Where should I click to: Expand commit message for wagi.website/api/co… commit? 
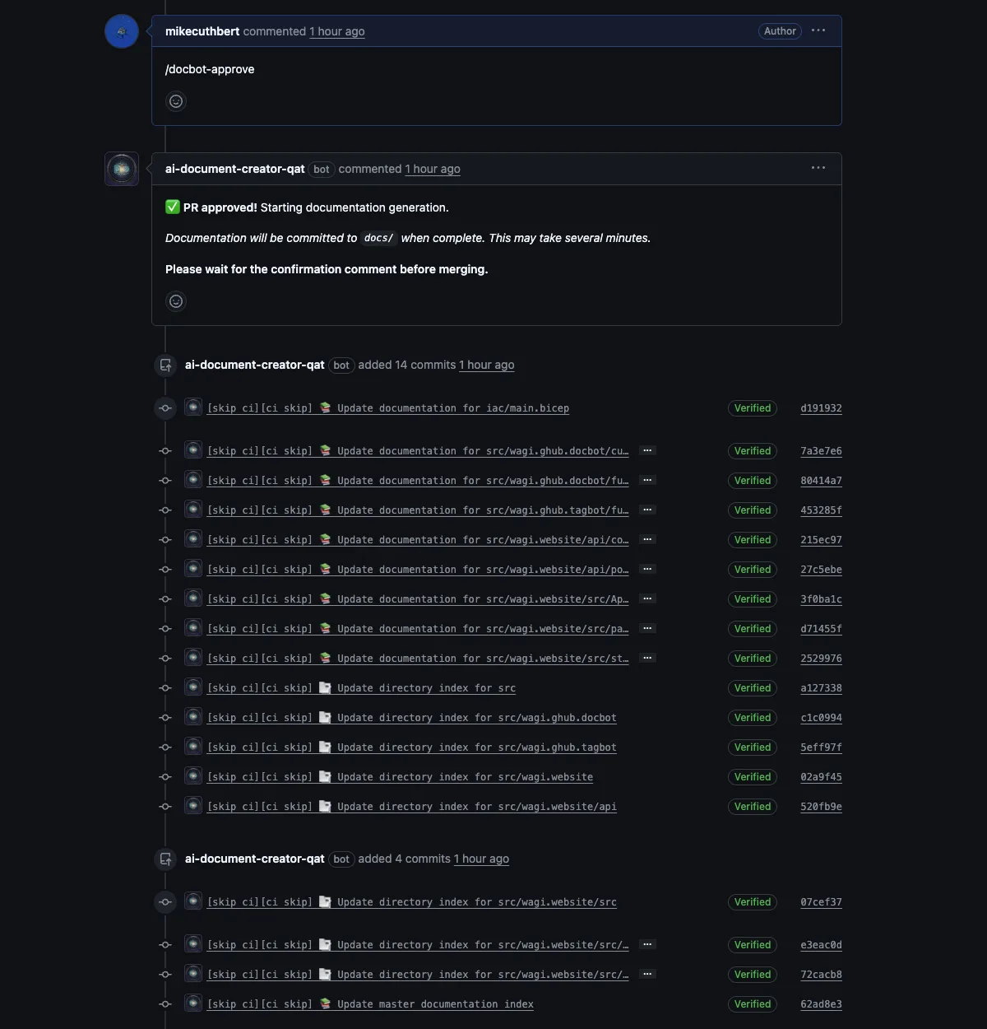coord(647,540)
